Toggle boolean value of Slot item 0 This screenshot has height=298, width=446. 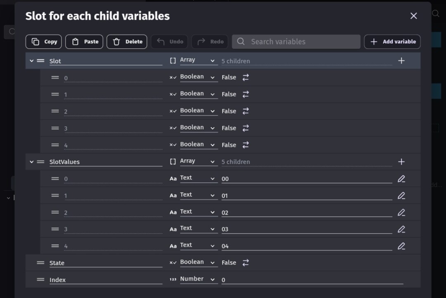[x=246, y=77]
